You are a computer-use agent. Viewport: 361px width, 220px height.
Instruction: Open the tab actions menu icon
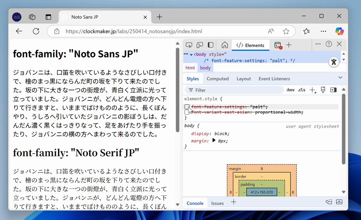pyautogui.click(x=48, y=17)
